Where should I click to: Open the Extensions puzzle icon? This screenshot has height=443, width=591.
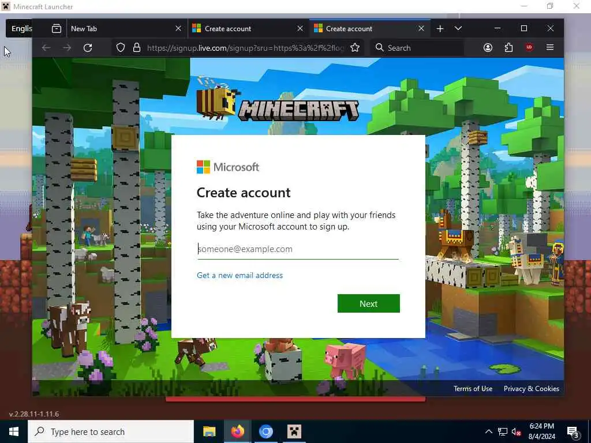[x=508, y=47]
